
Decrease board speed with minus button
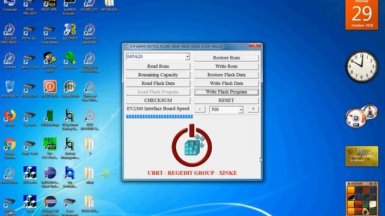point(200,109)
